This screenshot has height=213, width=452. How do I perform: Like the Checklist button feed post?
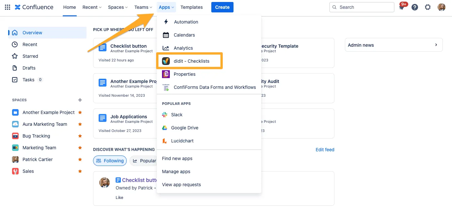point(120,197)
